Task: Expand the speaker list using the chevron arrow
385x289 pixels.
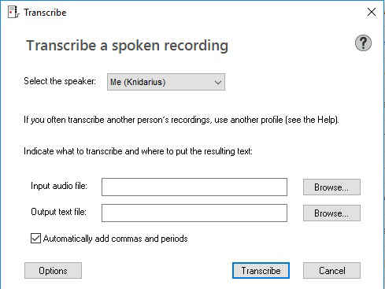Action: [x=218, y=83]
